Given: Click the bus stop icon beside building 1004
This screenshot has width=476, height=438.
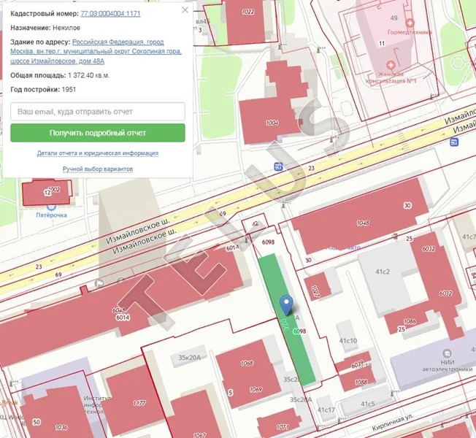Looking at the screenshot, I should click(x=280, y=166).
